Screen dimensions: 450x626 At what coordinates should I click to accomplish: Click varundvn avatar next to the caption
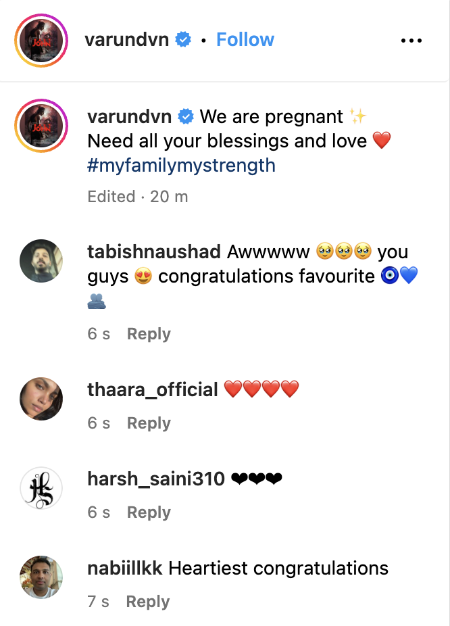(41, 126)
